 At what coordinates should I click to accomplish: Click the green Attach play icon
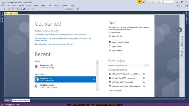[x=65, y=9]
